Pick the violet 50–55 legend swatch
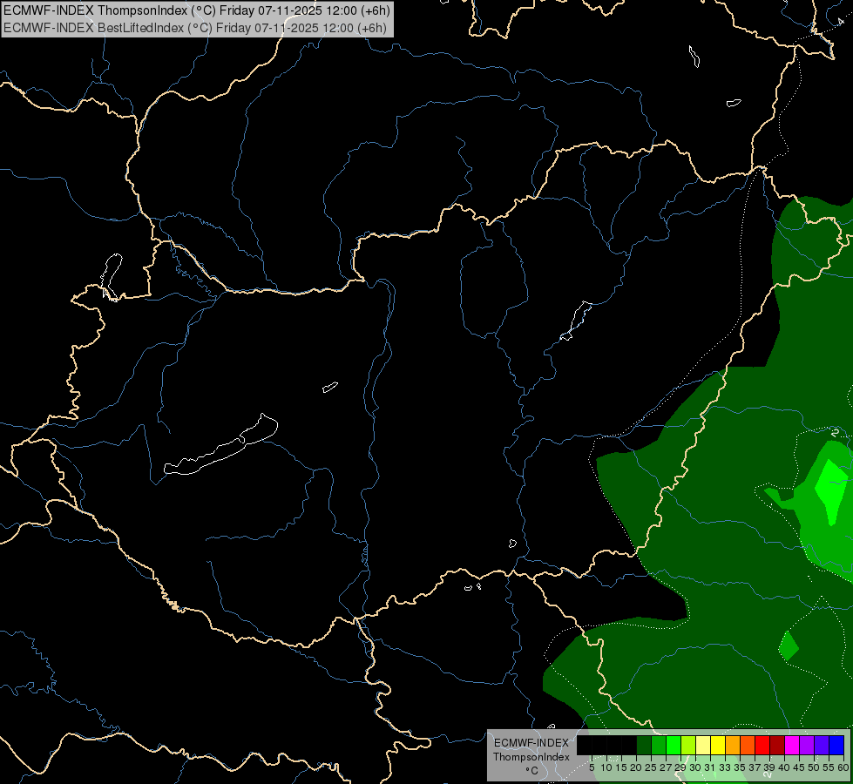Image resolution: width=853 pixels, height=784 pixels. [x=822, y=745]
